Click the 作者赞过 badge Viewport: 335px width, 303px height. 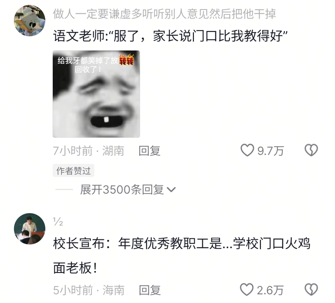[x=74, y=171]
